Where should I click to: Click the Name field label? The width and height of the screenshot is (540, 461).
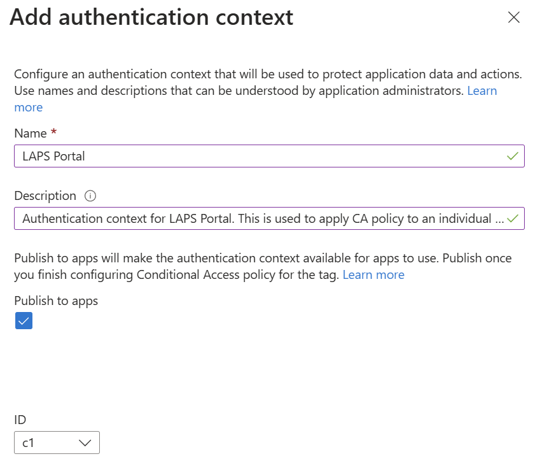[x=30, y=133]
